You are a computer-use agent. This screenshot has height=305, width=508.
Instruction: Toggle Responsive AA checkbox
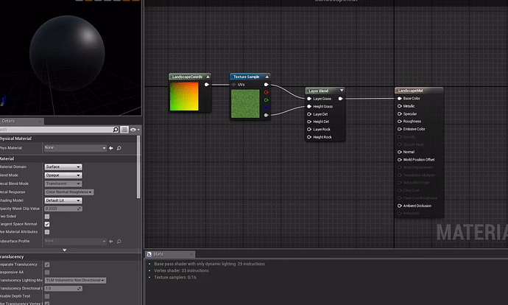pos(47,273)
